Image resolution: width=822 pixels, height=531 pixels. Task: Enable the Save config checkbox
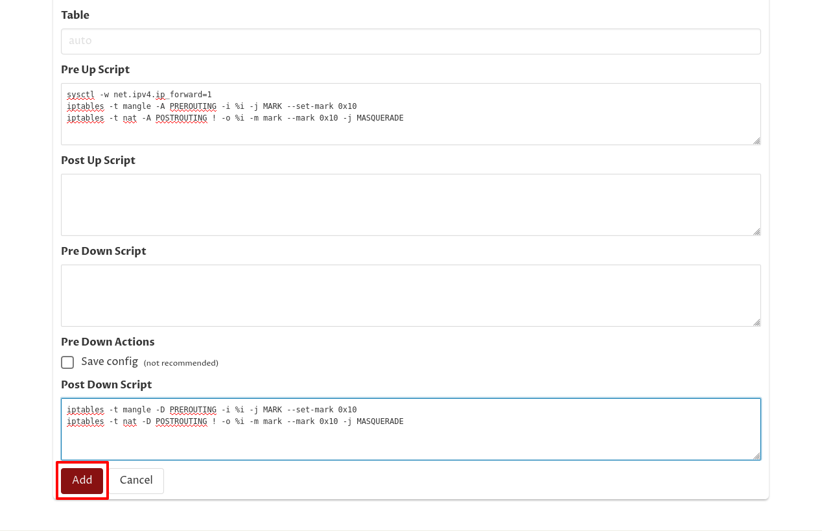[67, 362]
